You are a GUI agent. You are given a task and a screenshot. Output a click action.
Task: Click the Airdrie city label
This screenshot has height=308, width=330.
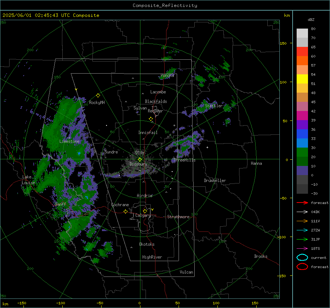tap(144, 196)
